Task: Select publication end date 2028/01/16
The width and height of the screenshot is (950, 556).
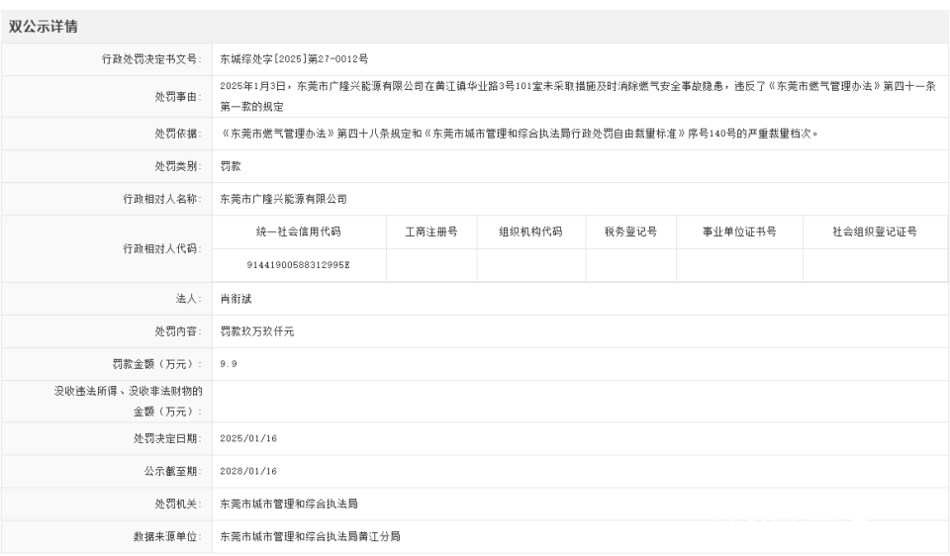Action: pyautogui.click(x=248, y=472)
